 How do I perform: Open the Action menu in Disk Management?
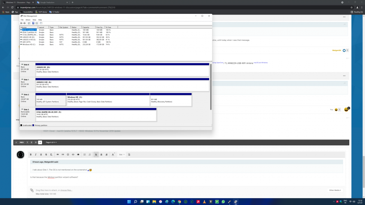click(x=28, y=20)
